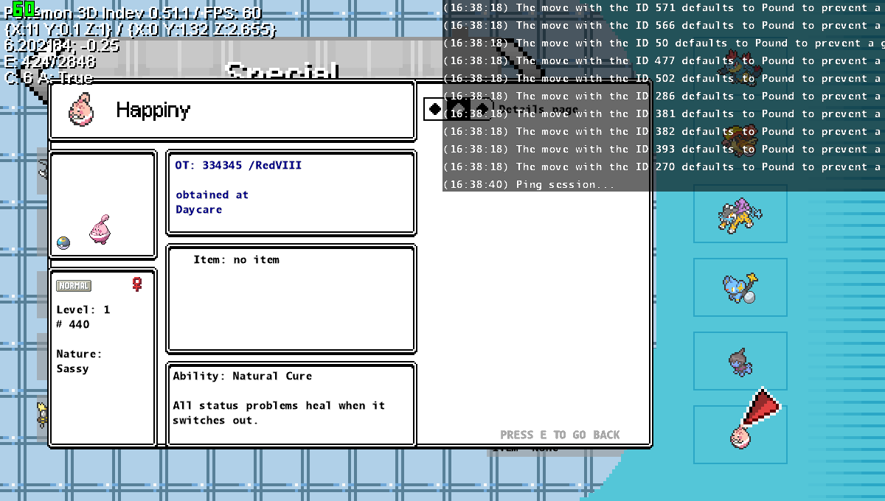Select Happiny slot at bottom of party
Screen dimensions: 885x501
coord(740,435)
